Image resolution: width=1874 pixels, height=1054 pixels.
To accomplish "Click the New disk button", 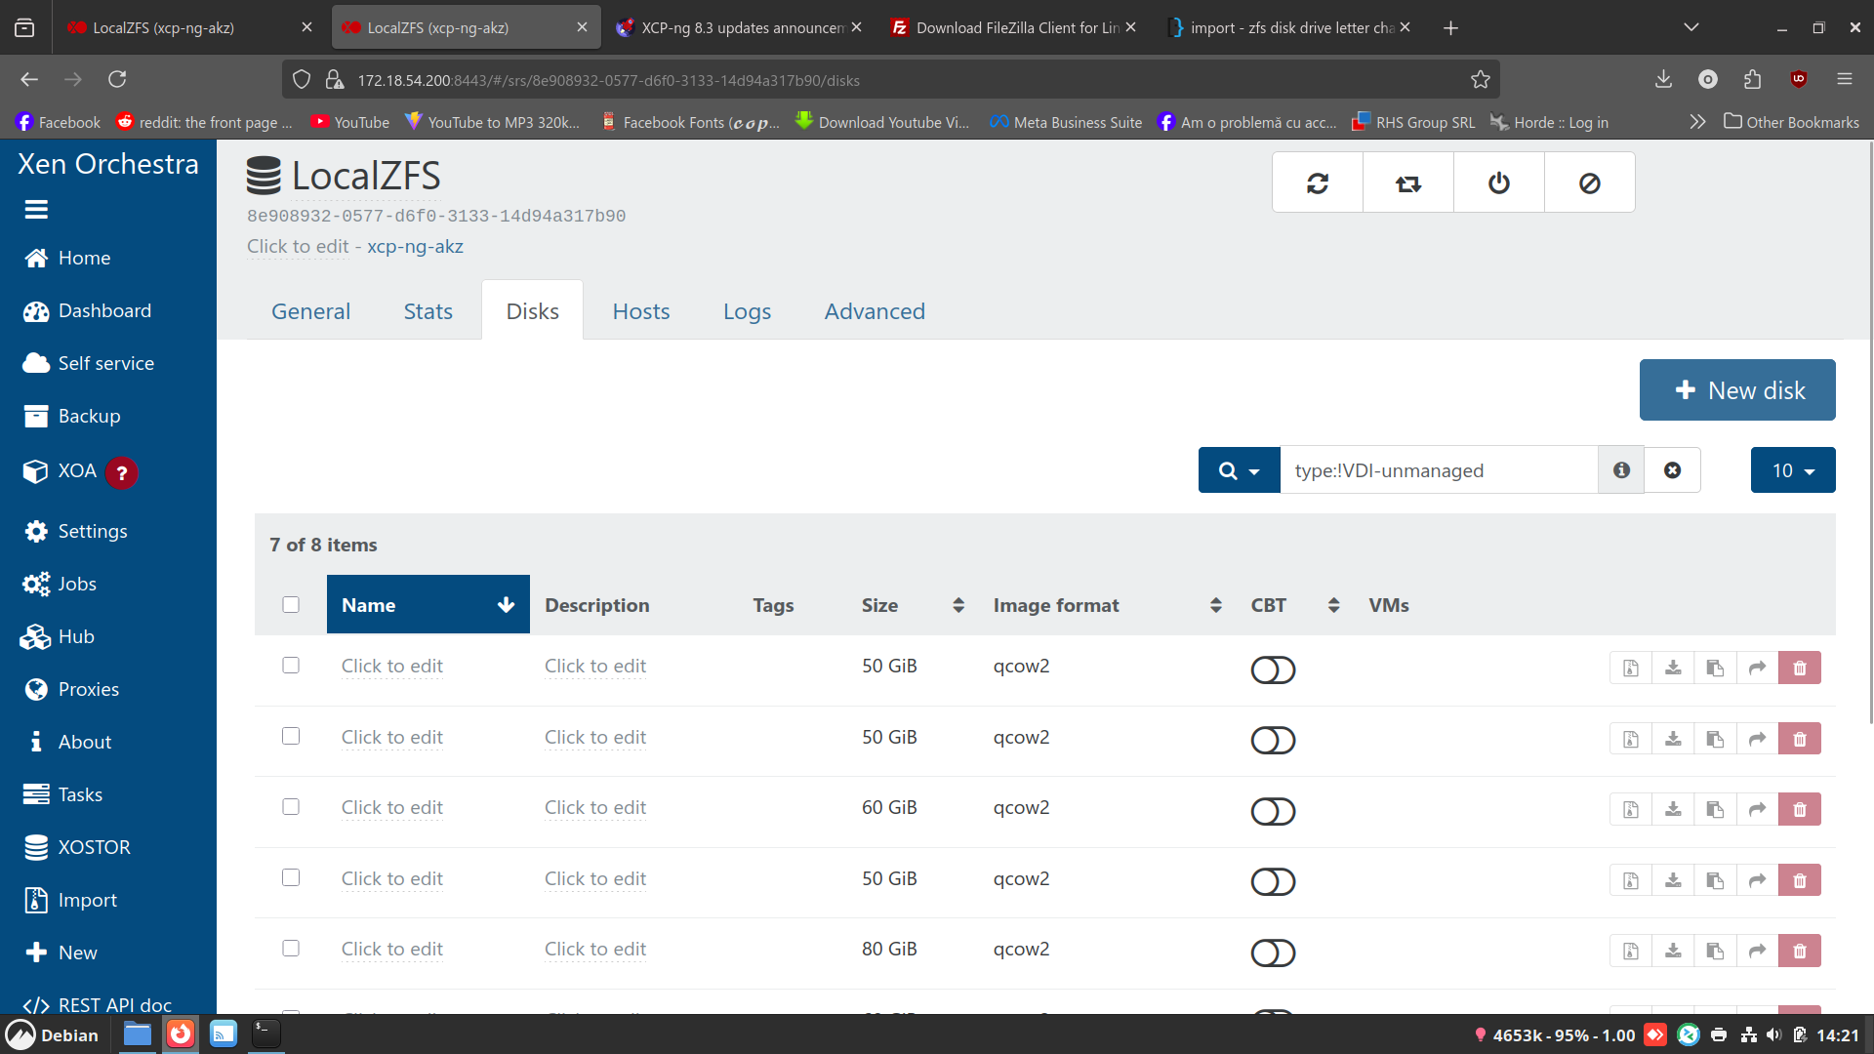I will 1736,390.
